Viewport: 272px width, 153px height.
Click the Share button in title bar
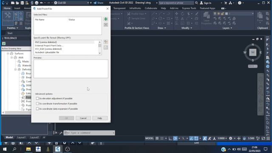pos(98,3)
